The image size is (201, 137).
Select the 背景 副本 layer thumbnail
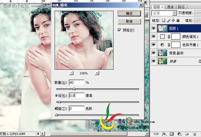(162, 53)
